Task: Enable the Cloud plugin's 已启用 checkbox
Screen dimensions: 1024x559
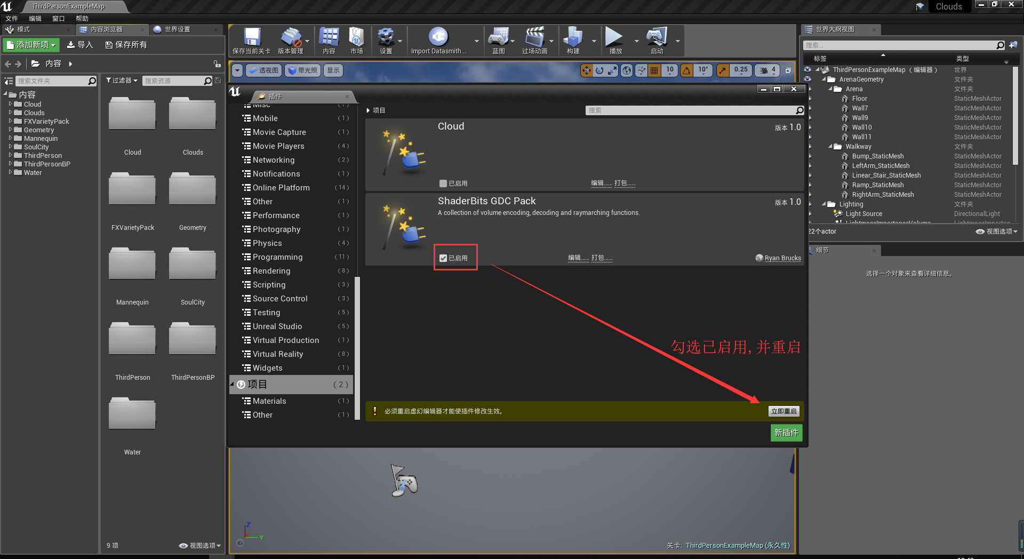Action: coord(443,183)
